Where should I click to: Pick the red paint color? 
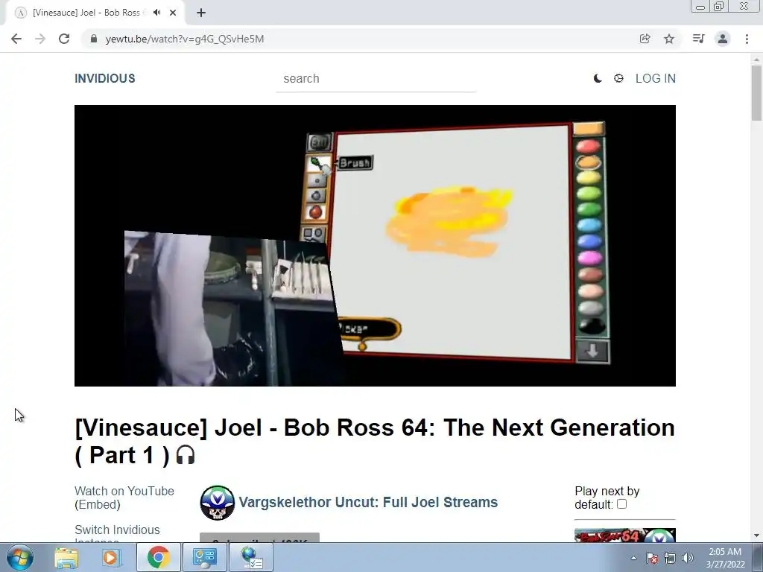click(x=589, y=146)
